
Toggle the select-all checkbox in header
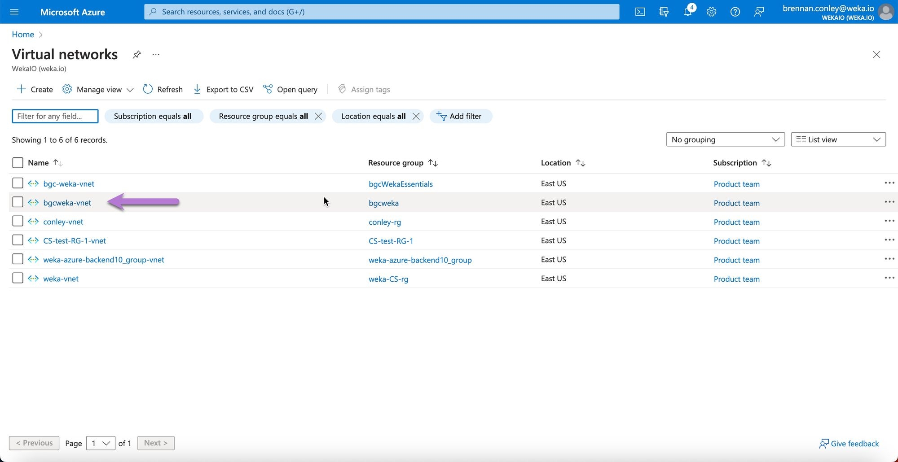coord(18,163)
